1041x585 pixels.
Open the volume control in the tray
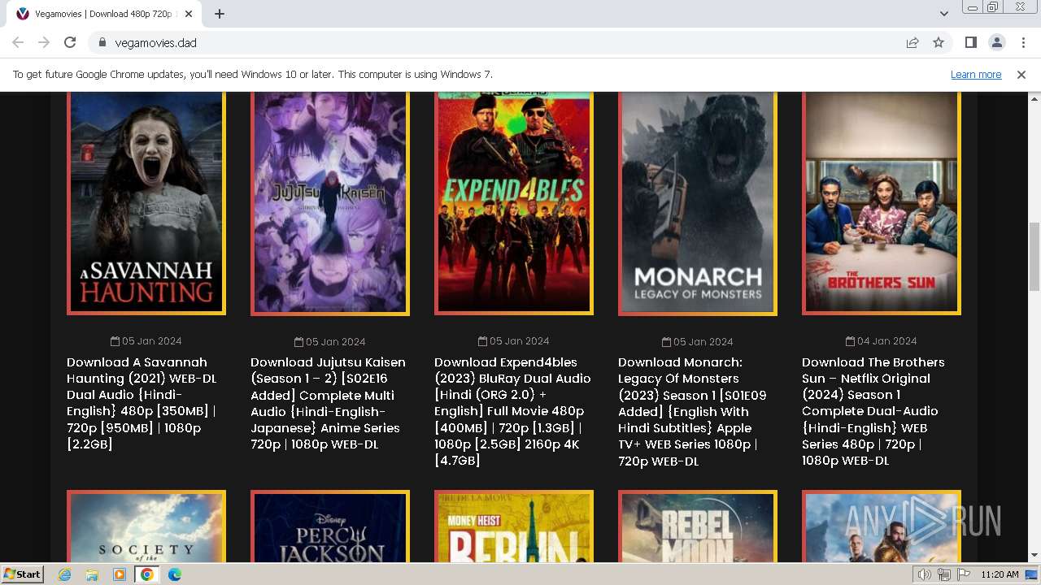point(925,574)
